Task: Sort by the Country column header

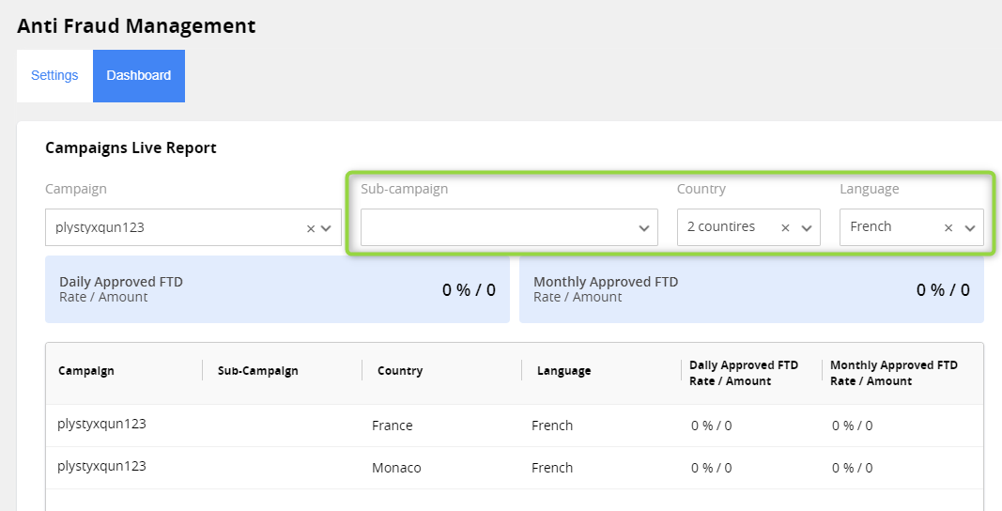Action: [400, 371]
